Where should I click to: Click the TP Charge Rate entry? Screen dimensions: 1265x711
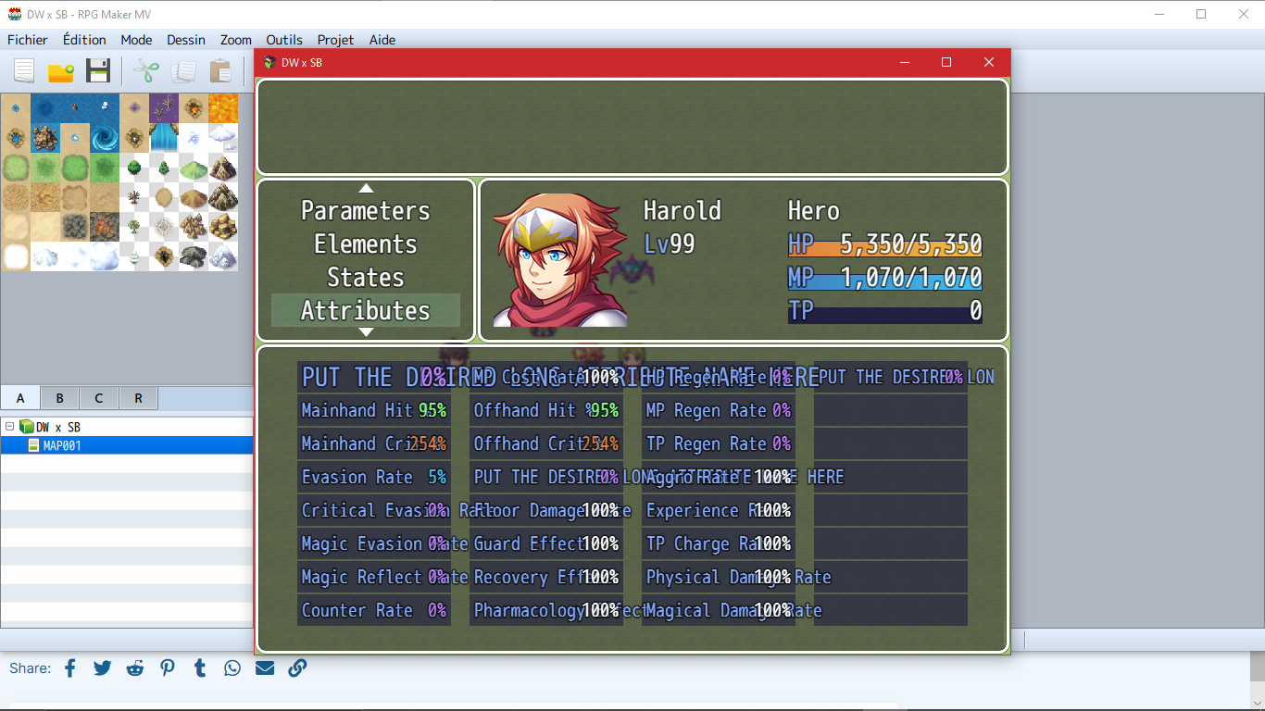pyautogui.click(x=719, y=543)
